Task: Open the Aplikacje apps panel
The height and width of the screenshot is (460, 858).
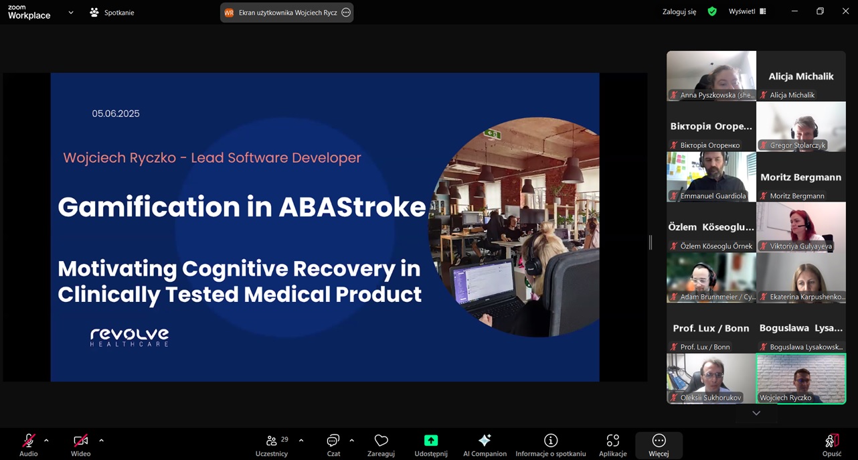Action: pyautogui.click(x=612, y=445)
